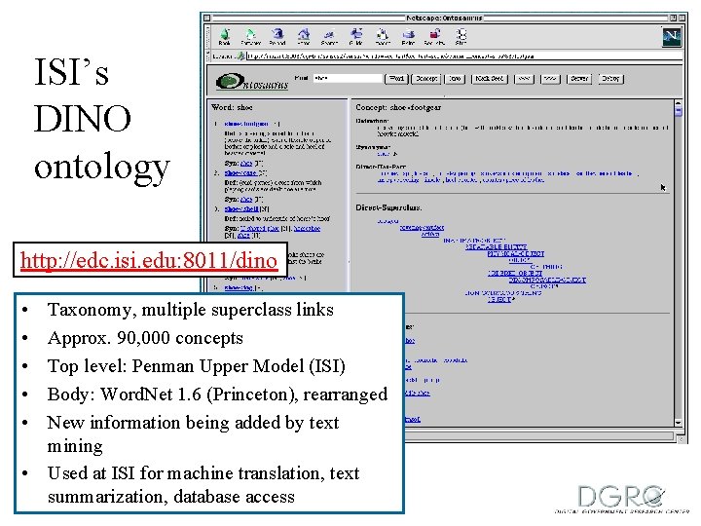Click the first <<< navigation button
Image resolution: width=701 pixels, height=526 pixels.
tap(524, 79)
